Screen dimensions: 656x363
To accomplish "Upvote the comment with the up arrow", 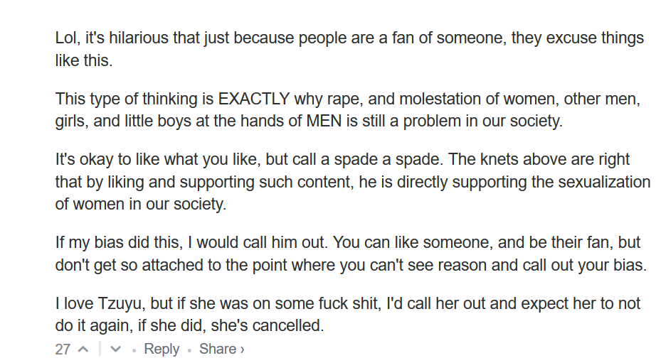I will [83, 350].
